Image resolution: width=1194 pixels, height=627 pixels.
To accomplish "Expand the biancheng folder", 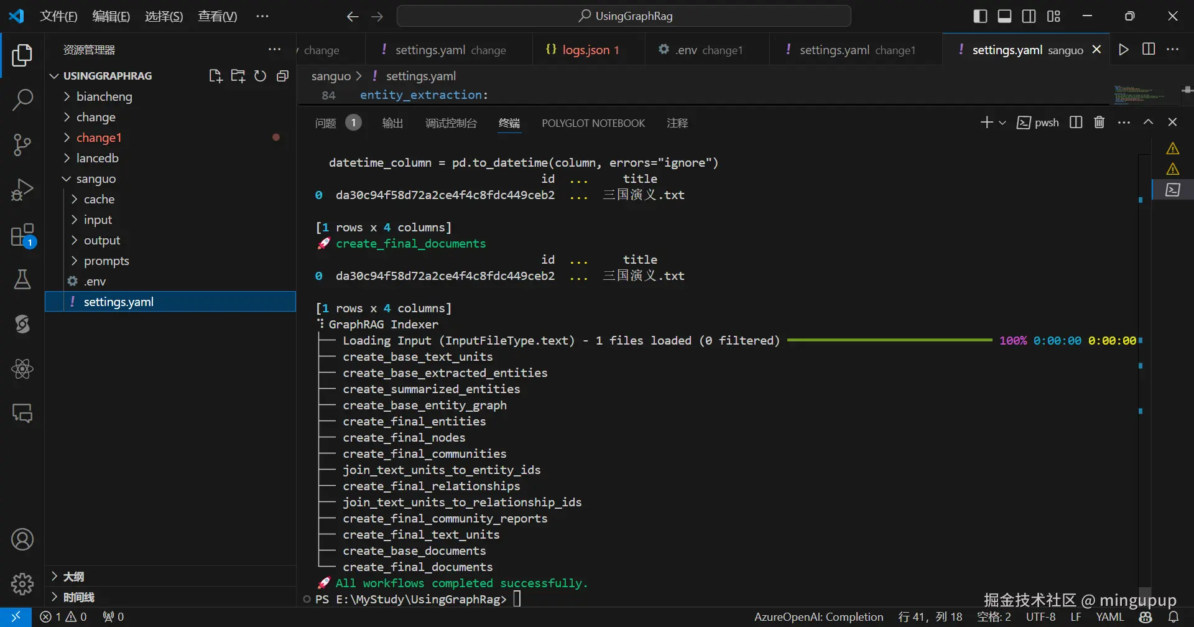I will tap(104, 96).
